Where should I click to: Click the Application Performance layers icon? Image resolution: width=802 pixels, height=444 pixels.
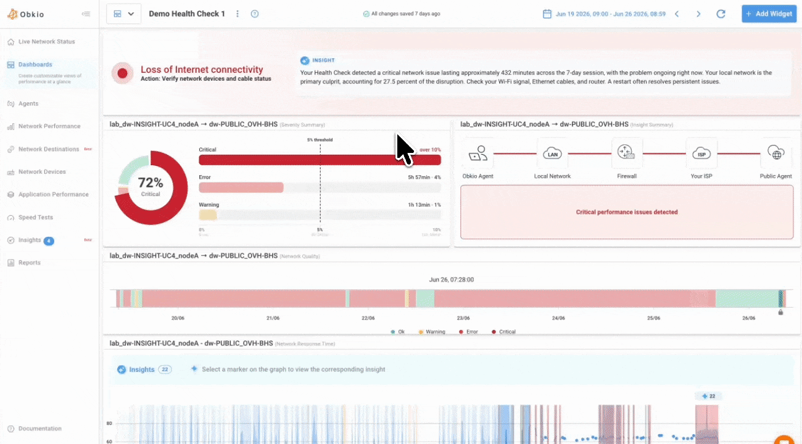coord(10,195)
